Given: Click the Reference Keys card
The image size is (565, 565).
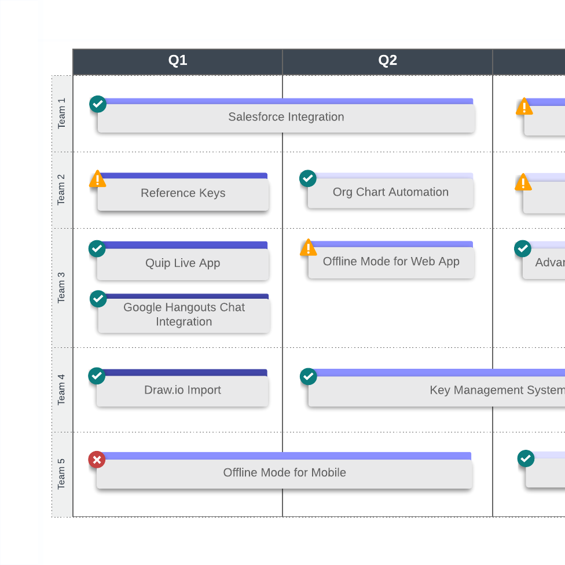Looking at the screenshot, I should coord(183,194).
